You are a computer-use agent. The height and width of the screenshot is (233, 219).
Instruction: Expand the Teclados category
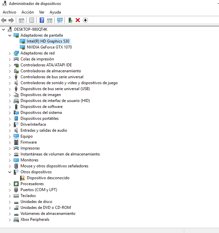pos(10,196)
